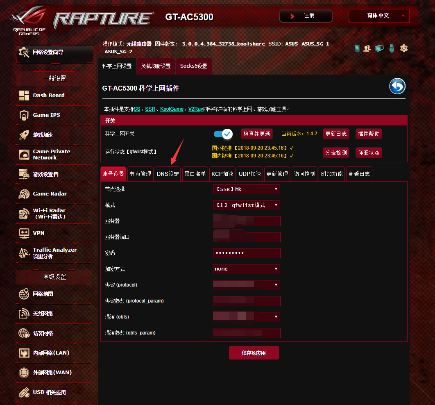This screenshot has width=435, height=405.
Task: Open the 网络设置向导 wizard icon
Action: click(x=24, y=52)
